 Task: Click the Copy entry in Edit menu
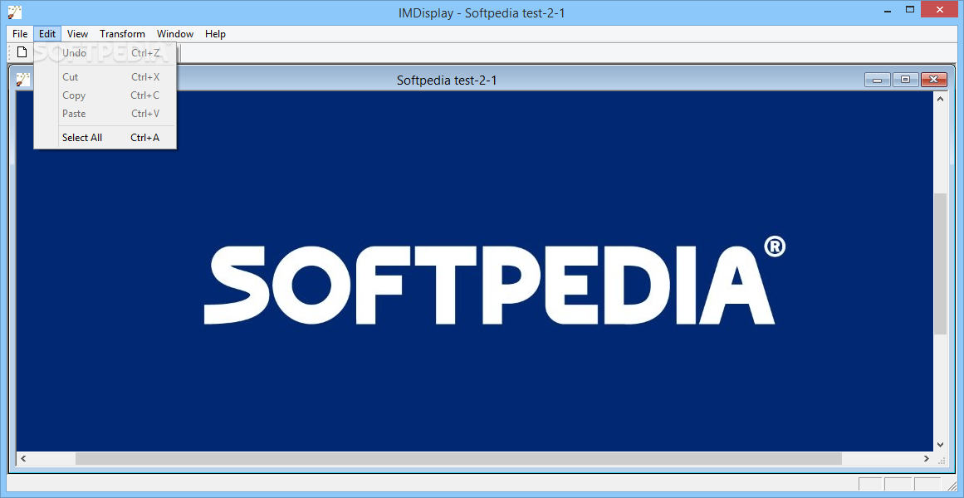coord(105,95)
